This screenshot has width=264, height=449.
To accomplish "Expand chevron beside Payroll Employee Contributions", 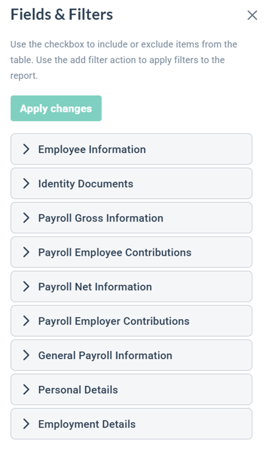I will (x=26, y=252).
